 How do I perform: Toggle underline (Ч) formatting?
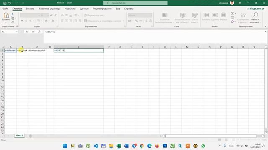[x=30, y=21]
